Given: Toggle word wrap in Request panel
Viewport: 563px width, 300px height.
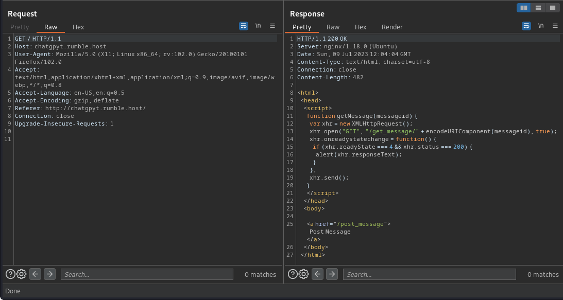Looking at the screenshot, I should pyautogui.click(x=244, y=26).
